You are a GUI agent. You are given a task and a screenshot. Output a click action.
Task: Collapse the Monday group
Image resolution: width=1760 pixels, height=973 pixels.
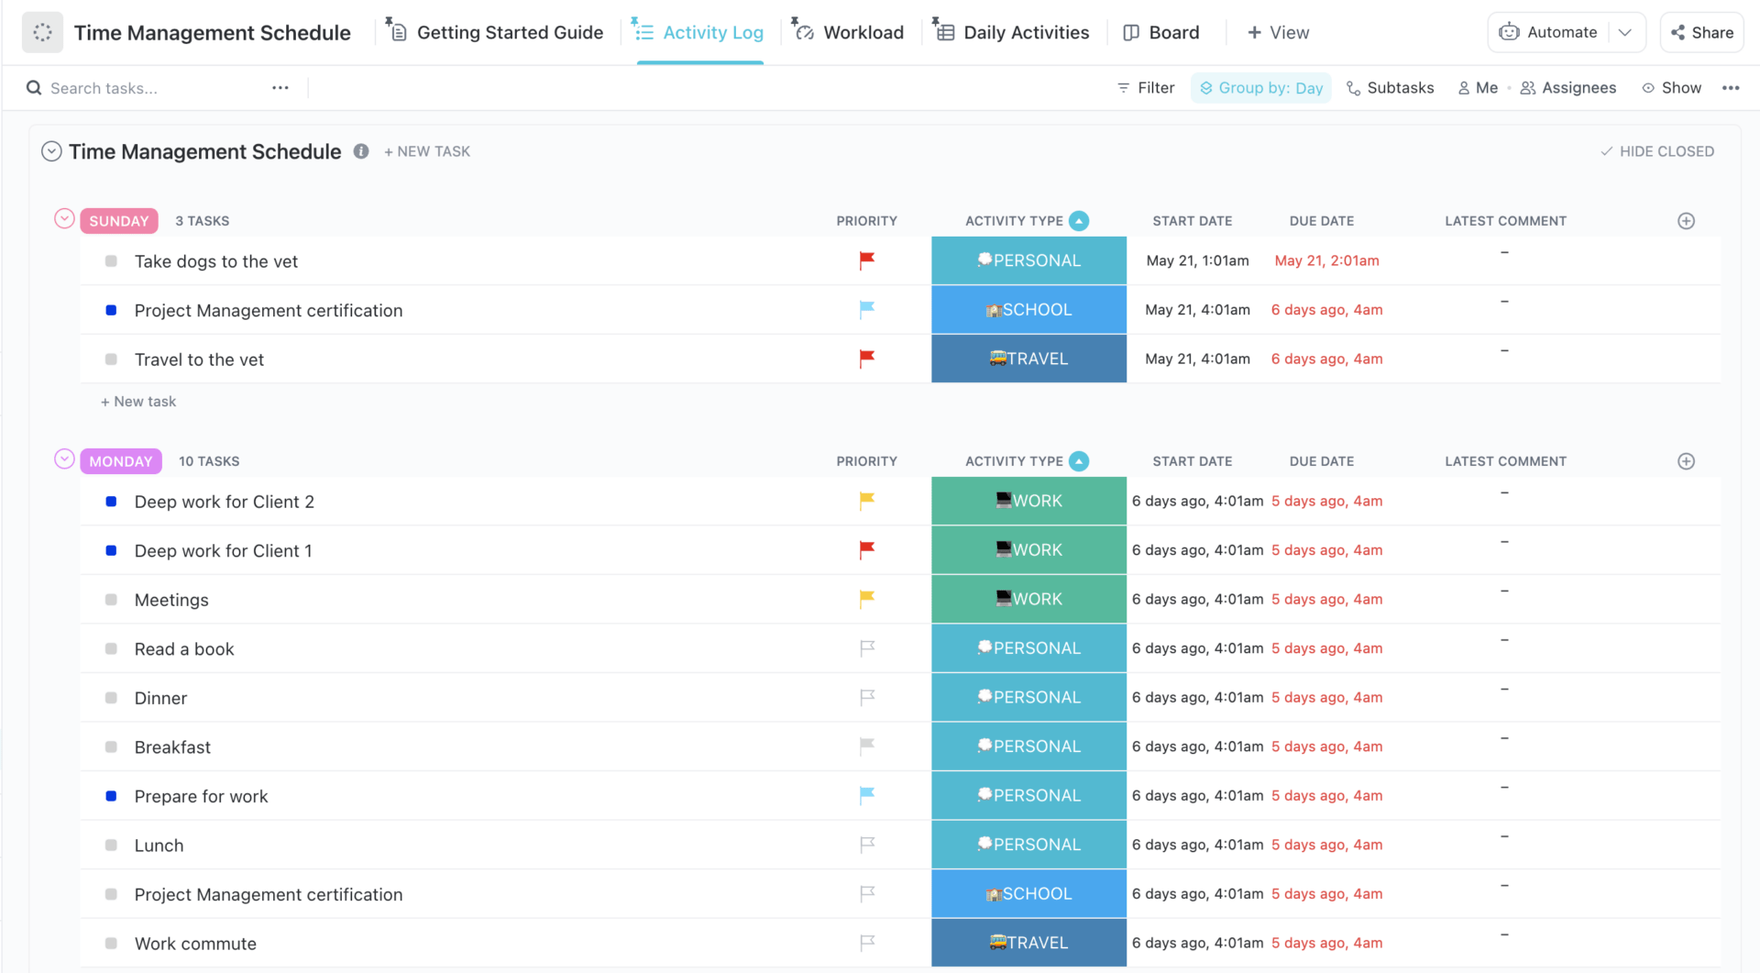64,459
